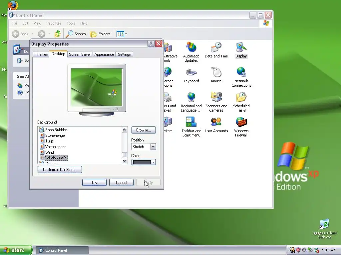
Task: Open dropdown arrow next to Back
Action: [x=32, y=34]
